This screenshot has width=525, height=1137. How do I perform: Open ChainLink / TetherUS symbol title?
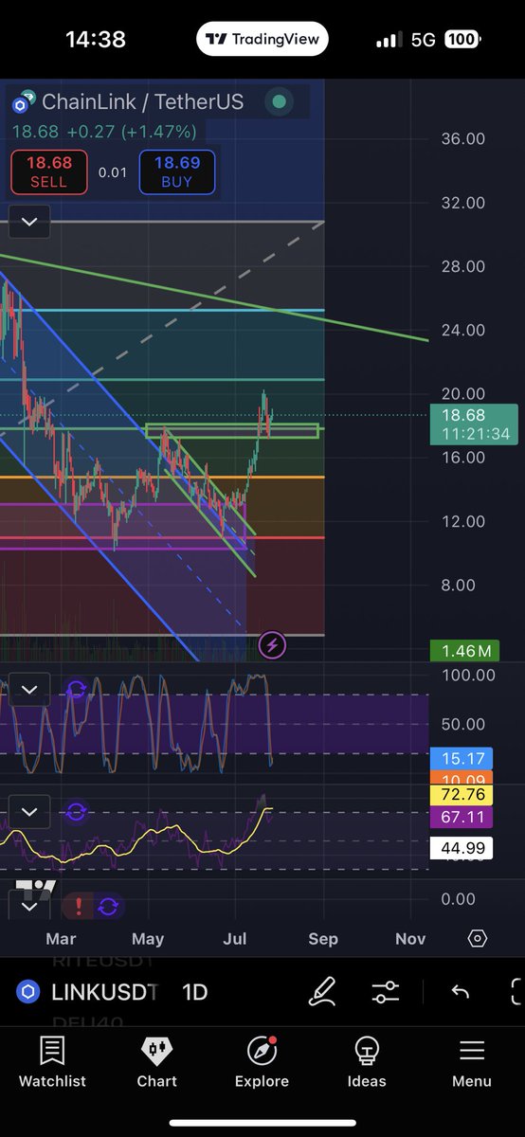coord(142,102)
